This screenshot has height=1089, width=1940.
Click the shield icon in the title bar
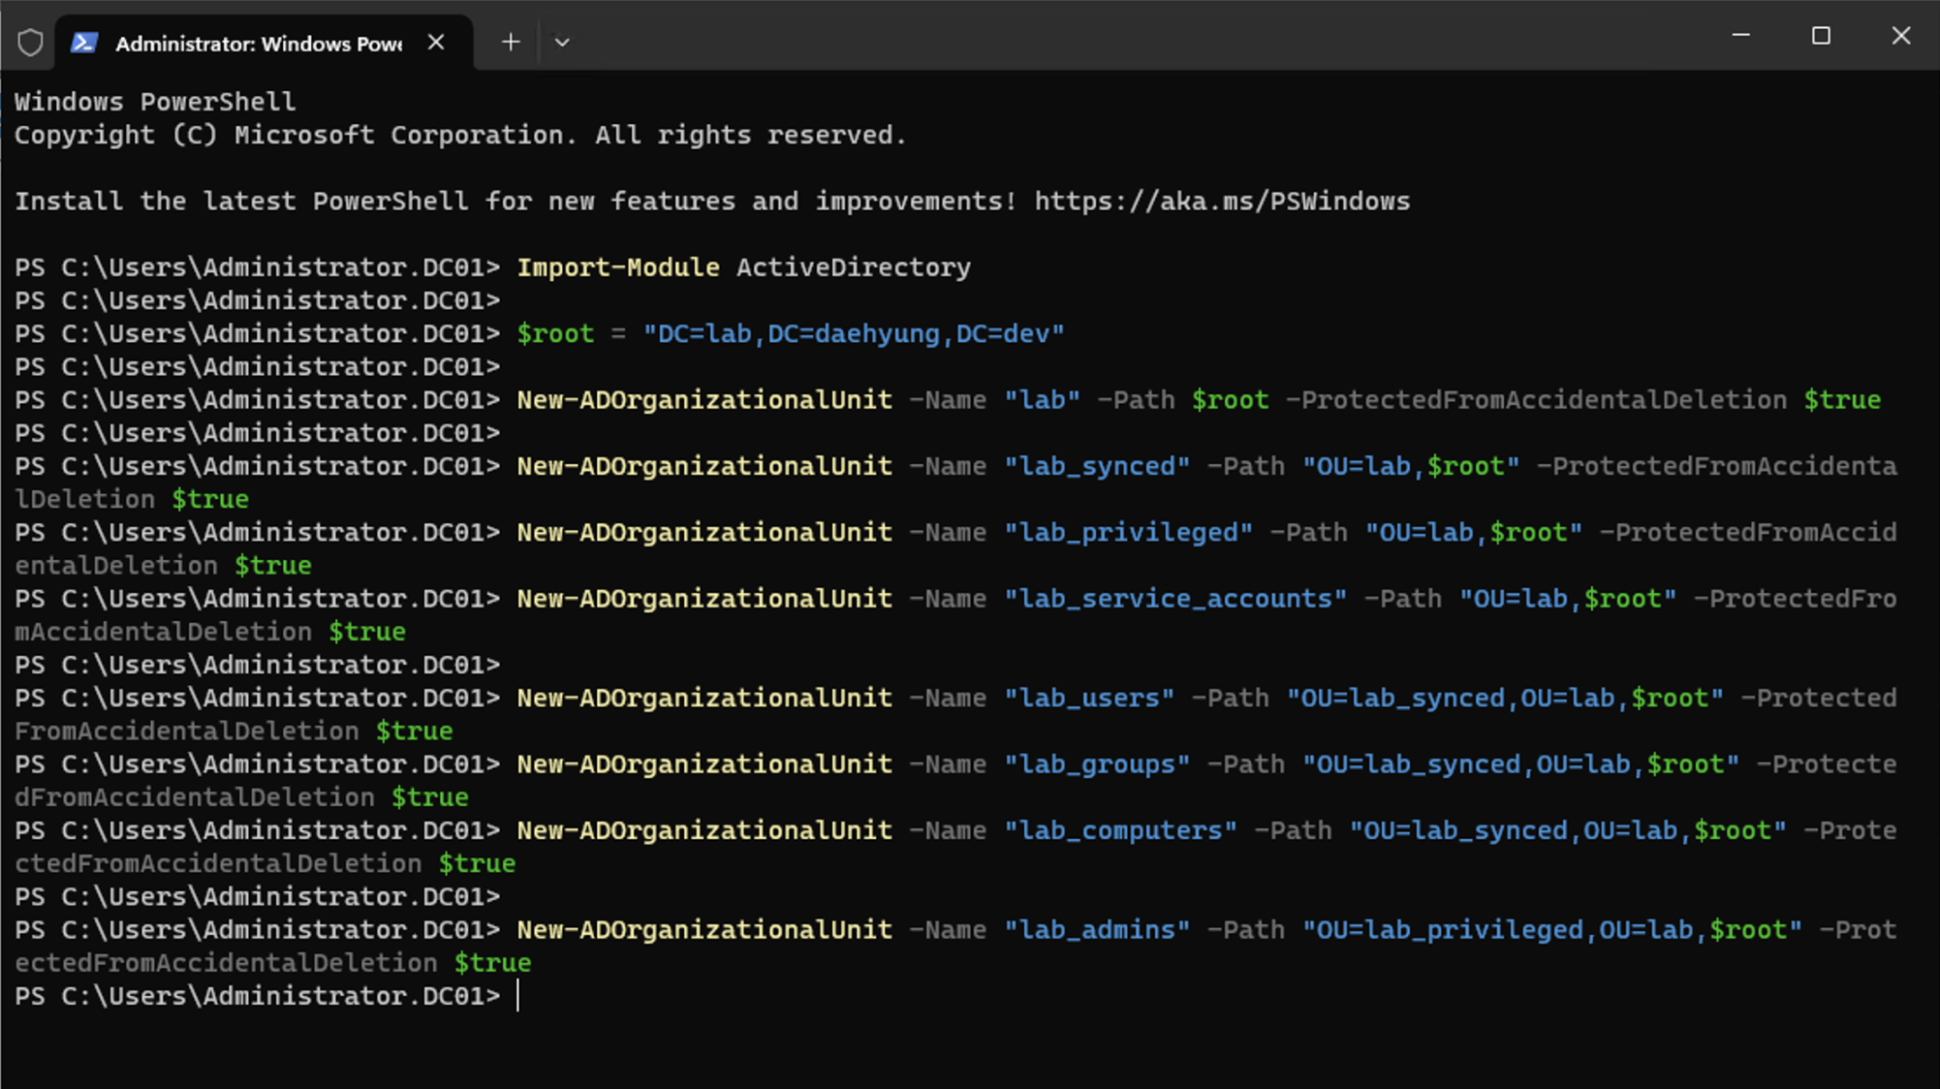pyautogui.click(x=30, y=43)
